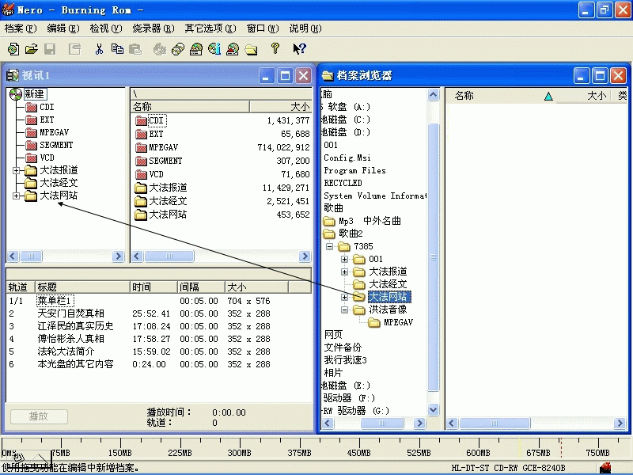The image size is (633, 475).
Task: Expand 大法报道 folder in compilation tree
Action: point(17,170)
